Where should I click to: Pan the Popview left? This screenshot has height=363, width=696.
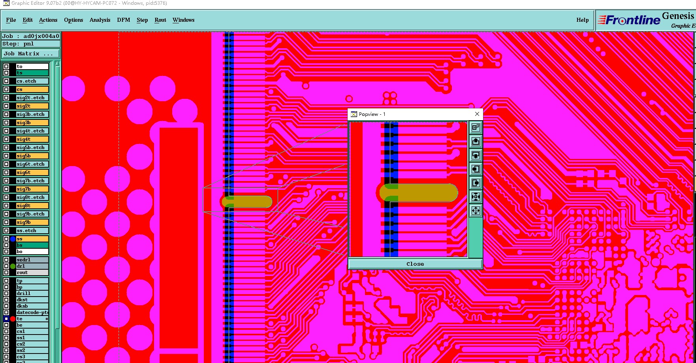point(476,169)
